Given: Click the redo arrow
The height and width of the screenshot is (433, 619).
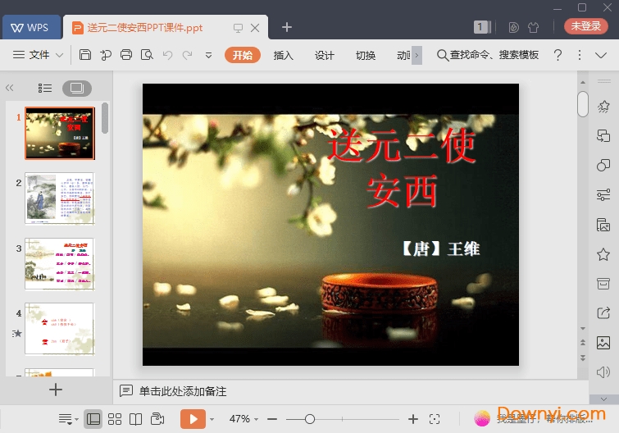Looking at the screenshot, I should (x=188, y=55).
